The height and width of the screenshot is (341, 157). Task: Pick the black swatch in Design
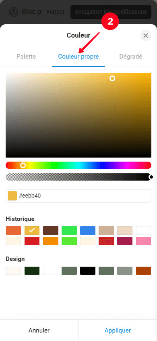pos(88,271)
